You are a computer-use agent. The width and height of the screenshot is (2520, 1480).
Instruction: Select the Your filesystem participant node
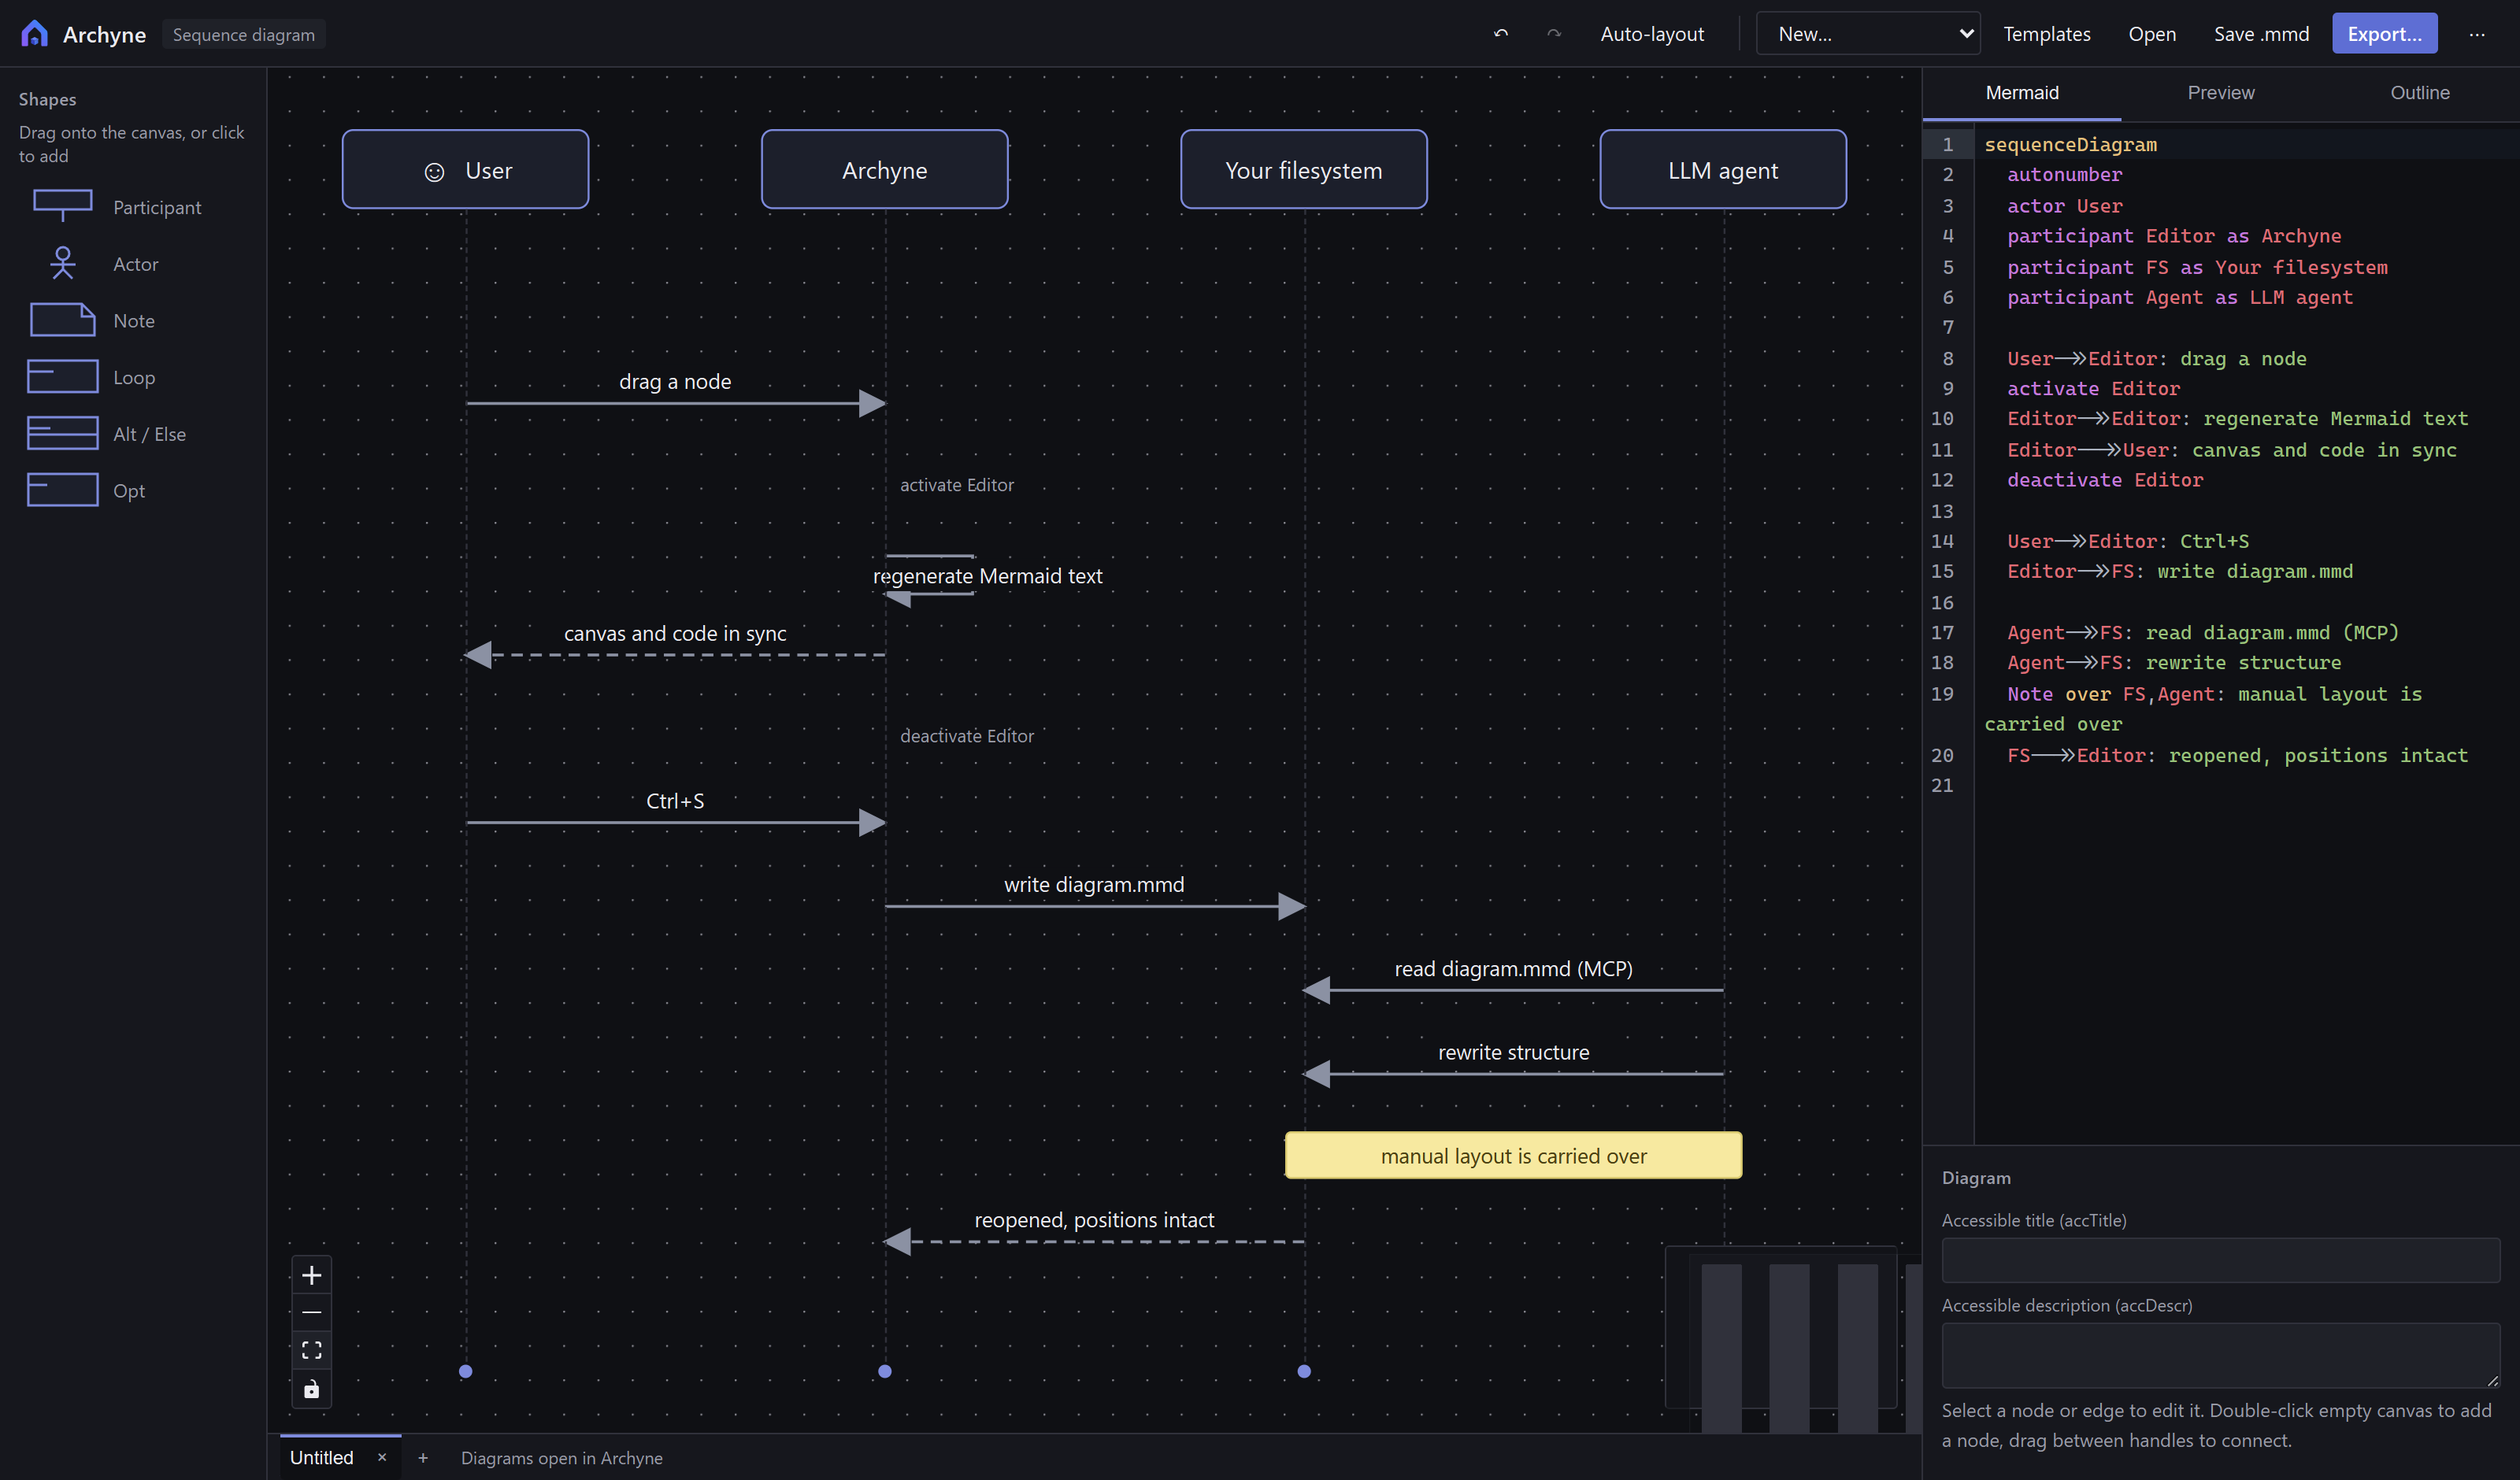(x=1303, y=170)
